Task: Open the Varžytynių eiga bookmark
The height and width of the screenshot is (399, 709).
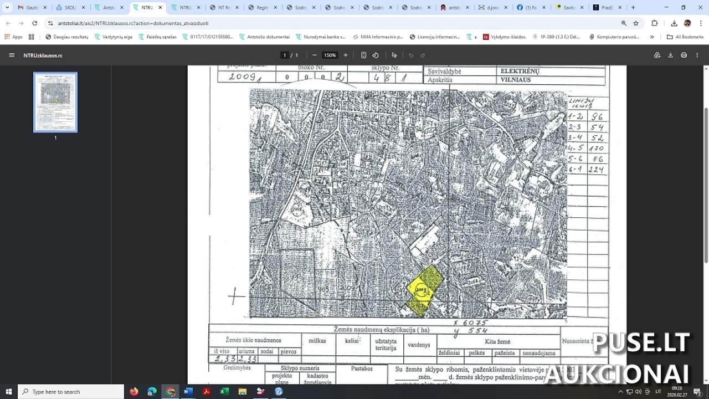Action: [x=114, y=37]
